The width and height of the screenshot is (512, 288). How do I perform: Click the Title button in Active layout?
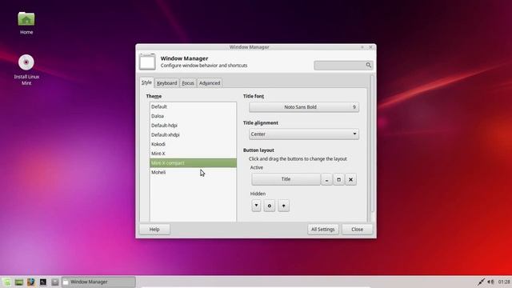pyautogui.click(x=286, y=179)
